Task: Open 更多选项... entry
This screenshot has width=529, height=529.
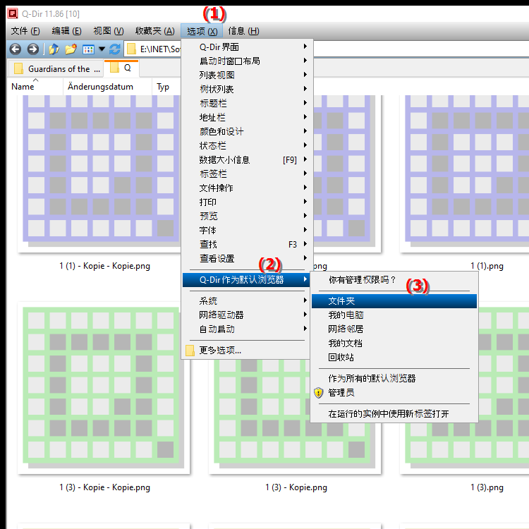Action: pyautogui.click(x=248, y=350)
